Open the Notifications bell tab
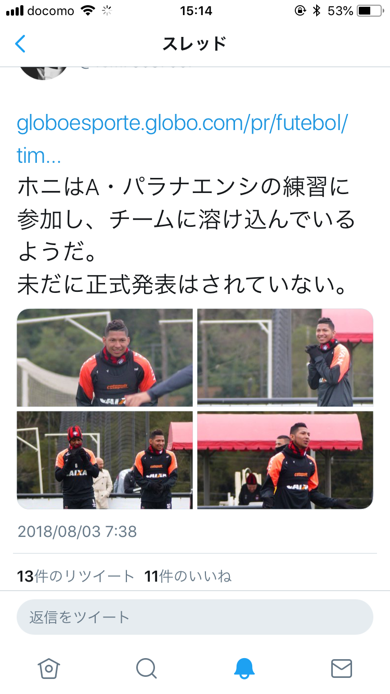Viewport: 390px width, 694px height. click(244, 668)
